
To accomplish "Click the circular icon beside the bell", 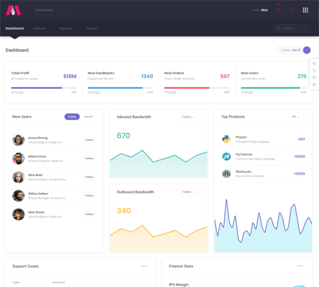I will click(292, 10).
